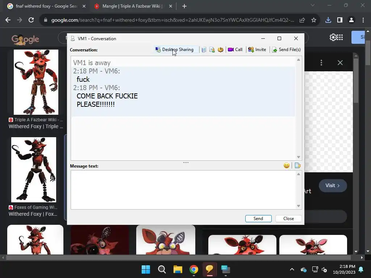
Task: Open Chrome profile avatar icon
Action: coord(351,20)
